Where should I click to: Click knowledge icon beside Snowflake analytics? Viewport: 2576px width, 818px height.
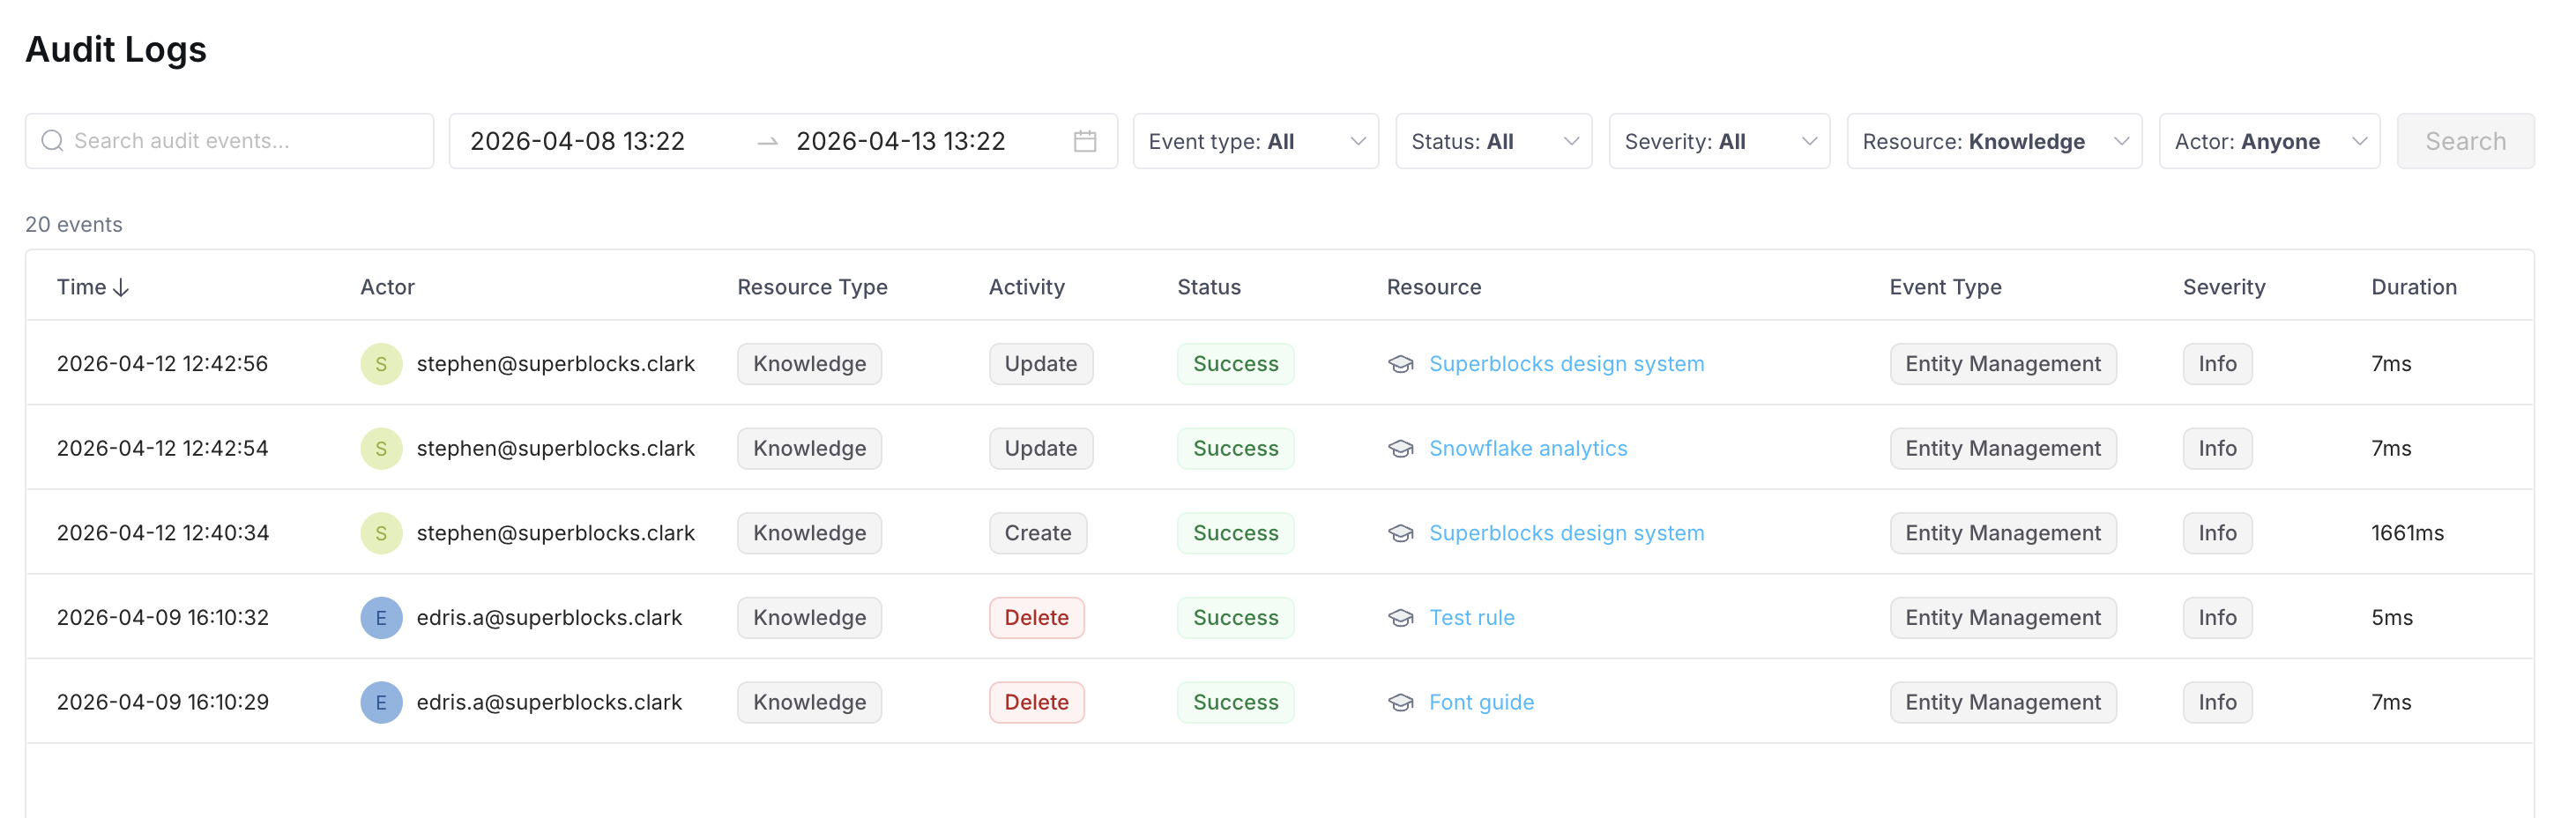pos(1400,449)
